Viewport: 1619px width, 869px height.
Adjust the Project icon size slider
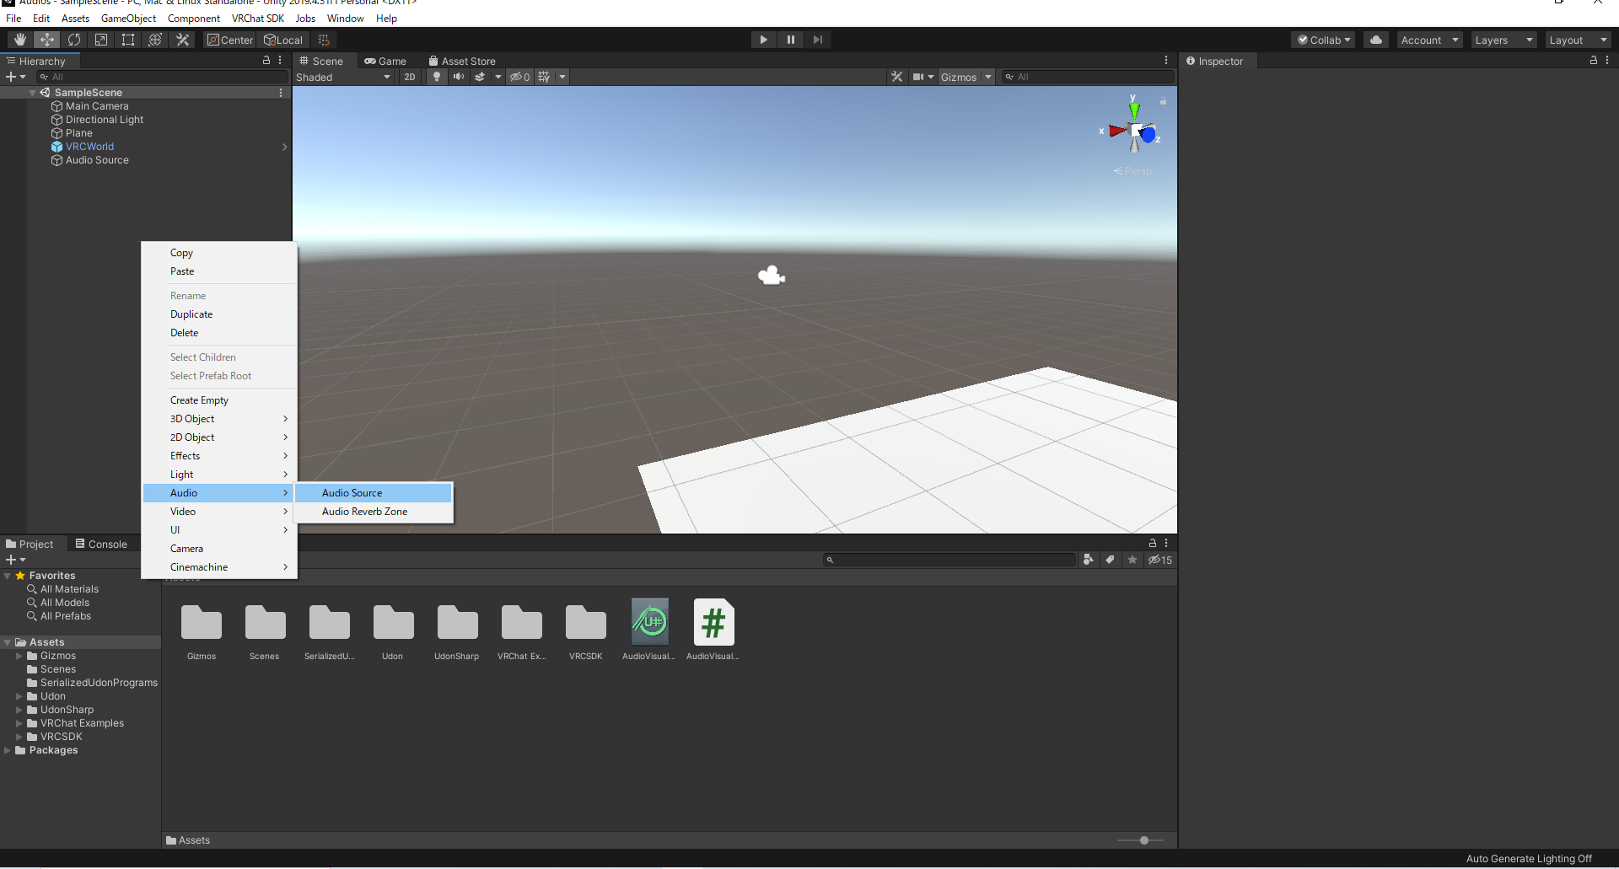pos(1143,840)
